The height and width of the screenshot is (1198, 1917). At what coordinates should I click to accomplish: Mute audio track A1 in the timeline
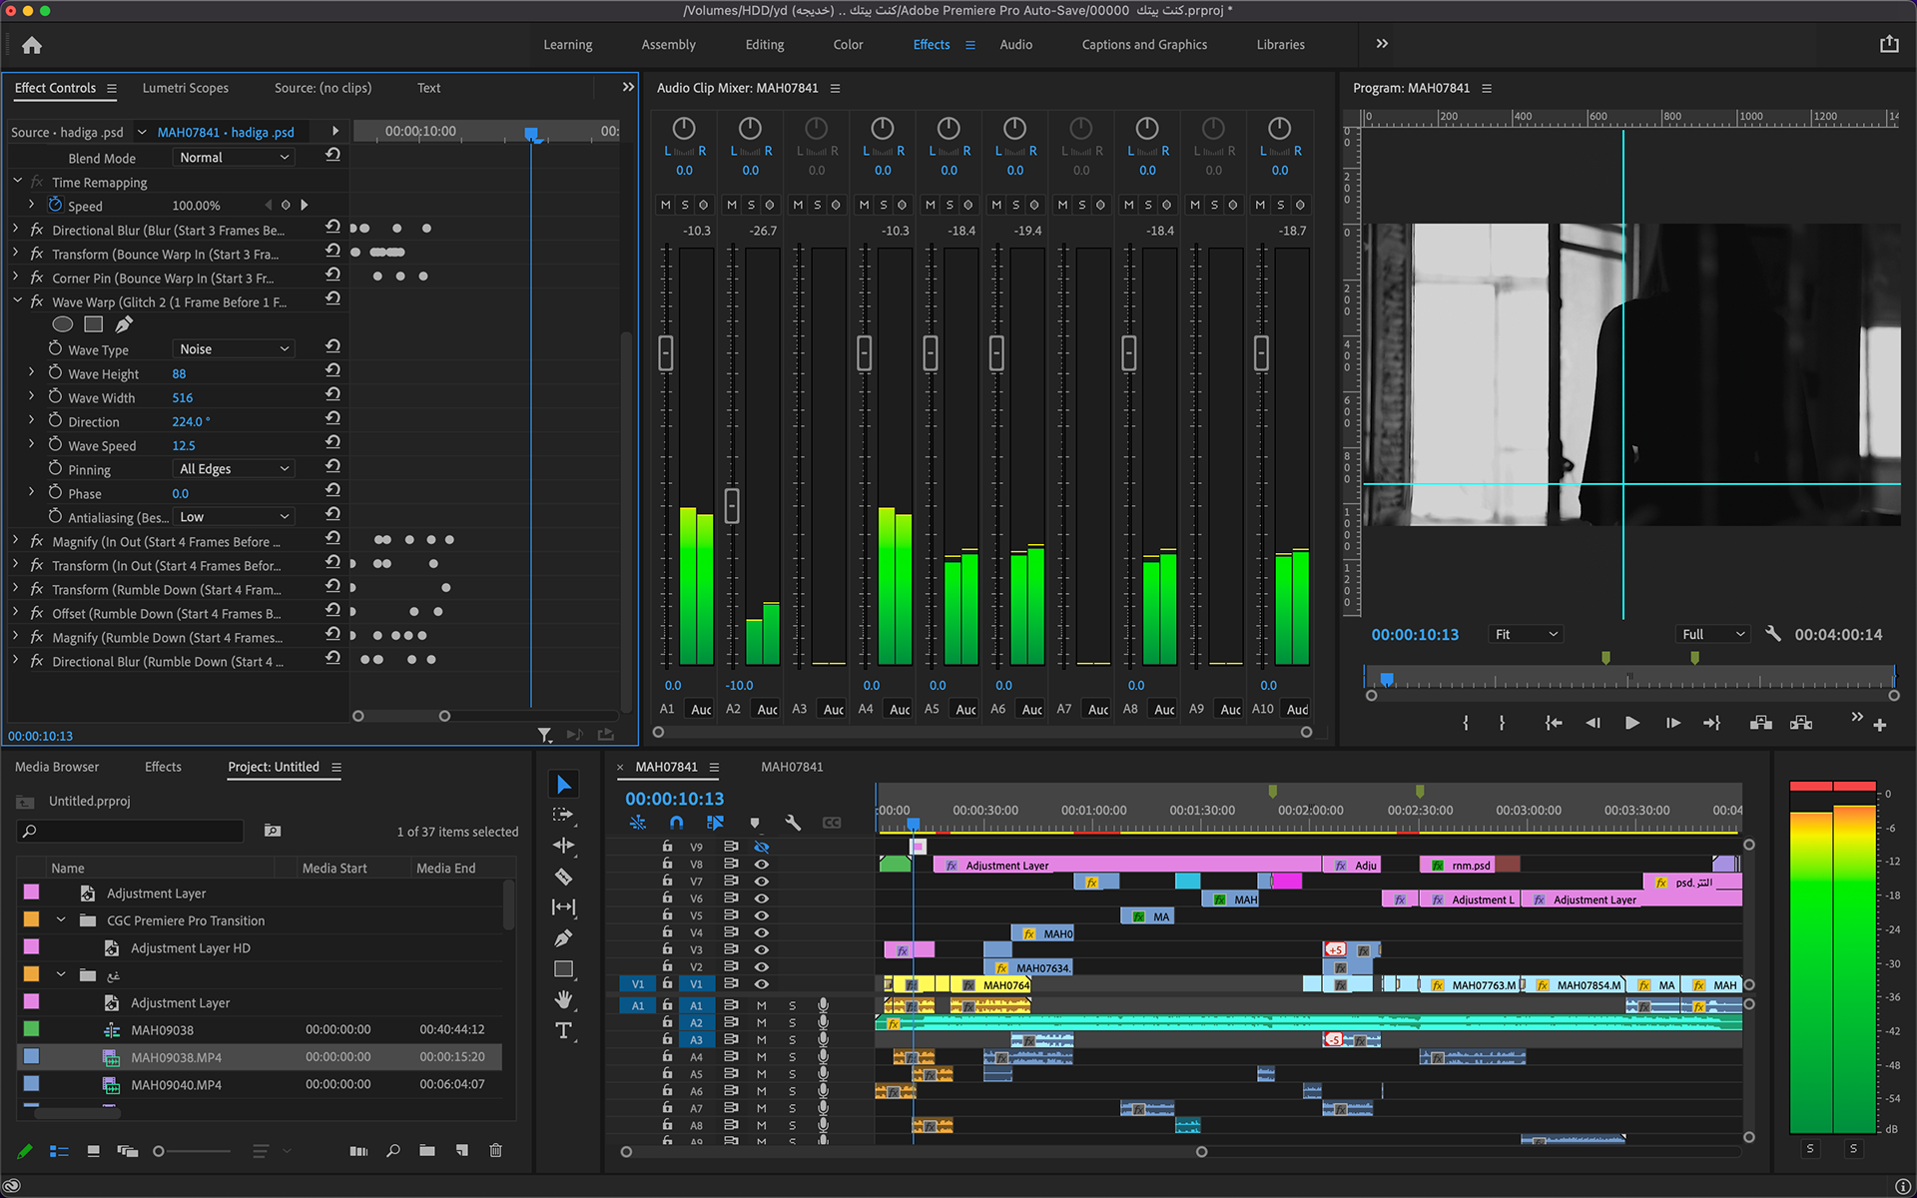point(762,1005)
